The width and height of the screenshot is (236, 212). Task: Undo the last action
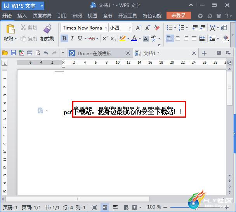tap(46, 53)
